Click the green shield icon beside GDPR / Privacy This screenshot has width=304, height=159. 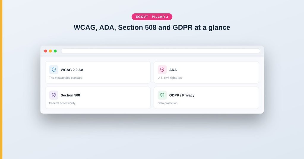(162, 95)
